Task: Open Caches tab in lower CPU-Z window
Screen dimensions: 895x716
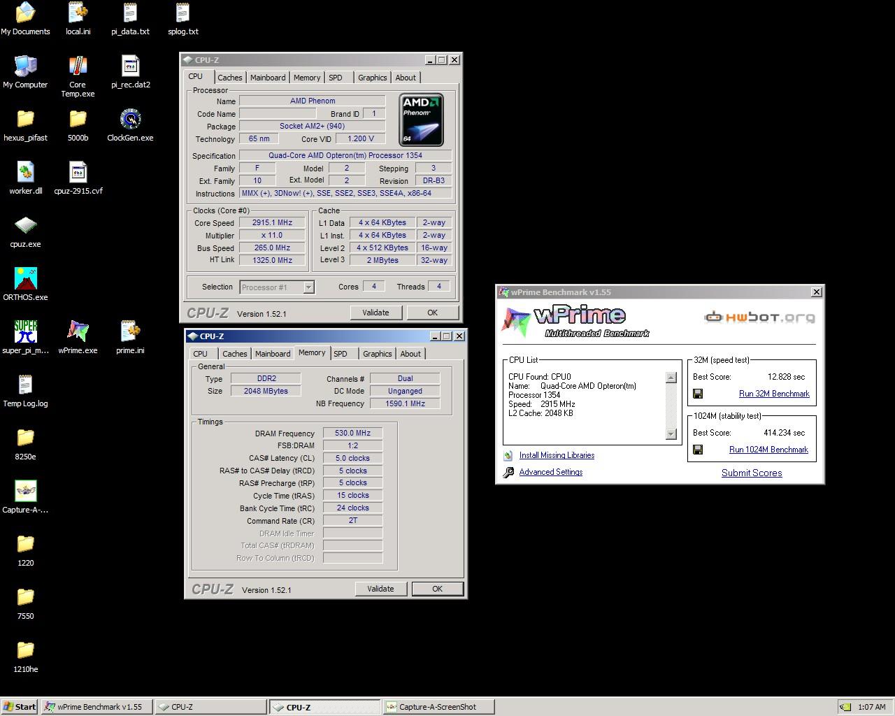Action: 234,354
